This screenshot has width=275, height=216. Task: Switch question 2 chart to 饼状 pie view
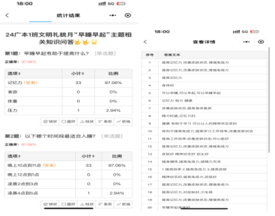click(x=50, y=204)
